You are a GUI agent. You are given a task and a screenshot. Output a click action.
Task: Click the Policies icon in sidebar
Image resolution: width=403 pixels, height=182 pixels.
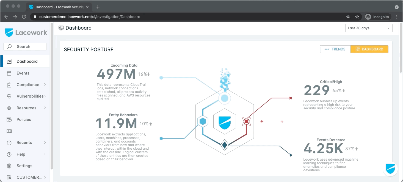pyautogui.click(x=9, y=120)
